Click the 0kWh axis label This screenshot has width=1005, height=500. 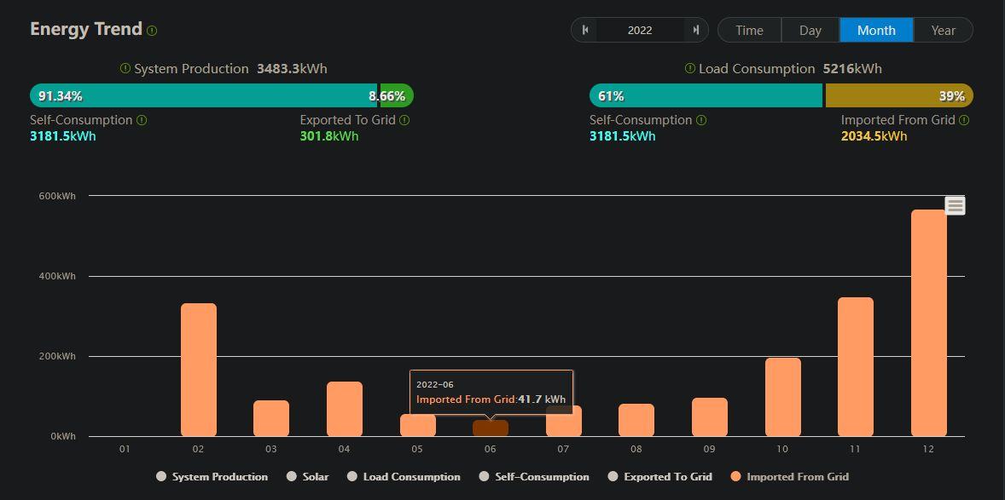[x=61, y=436]
